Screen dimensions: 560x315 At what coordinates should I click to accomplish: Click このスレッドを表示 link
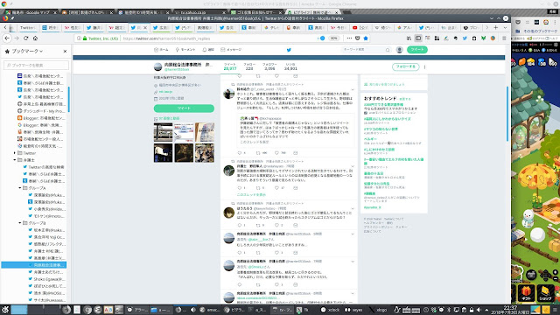251,194
